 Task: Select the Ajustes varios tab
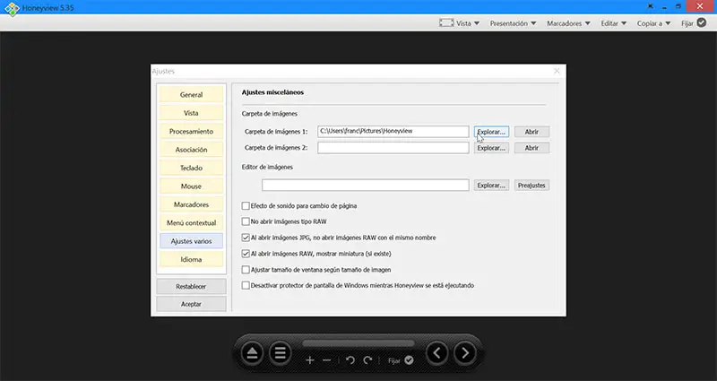pos(191,241)
